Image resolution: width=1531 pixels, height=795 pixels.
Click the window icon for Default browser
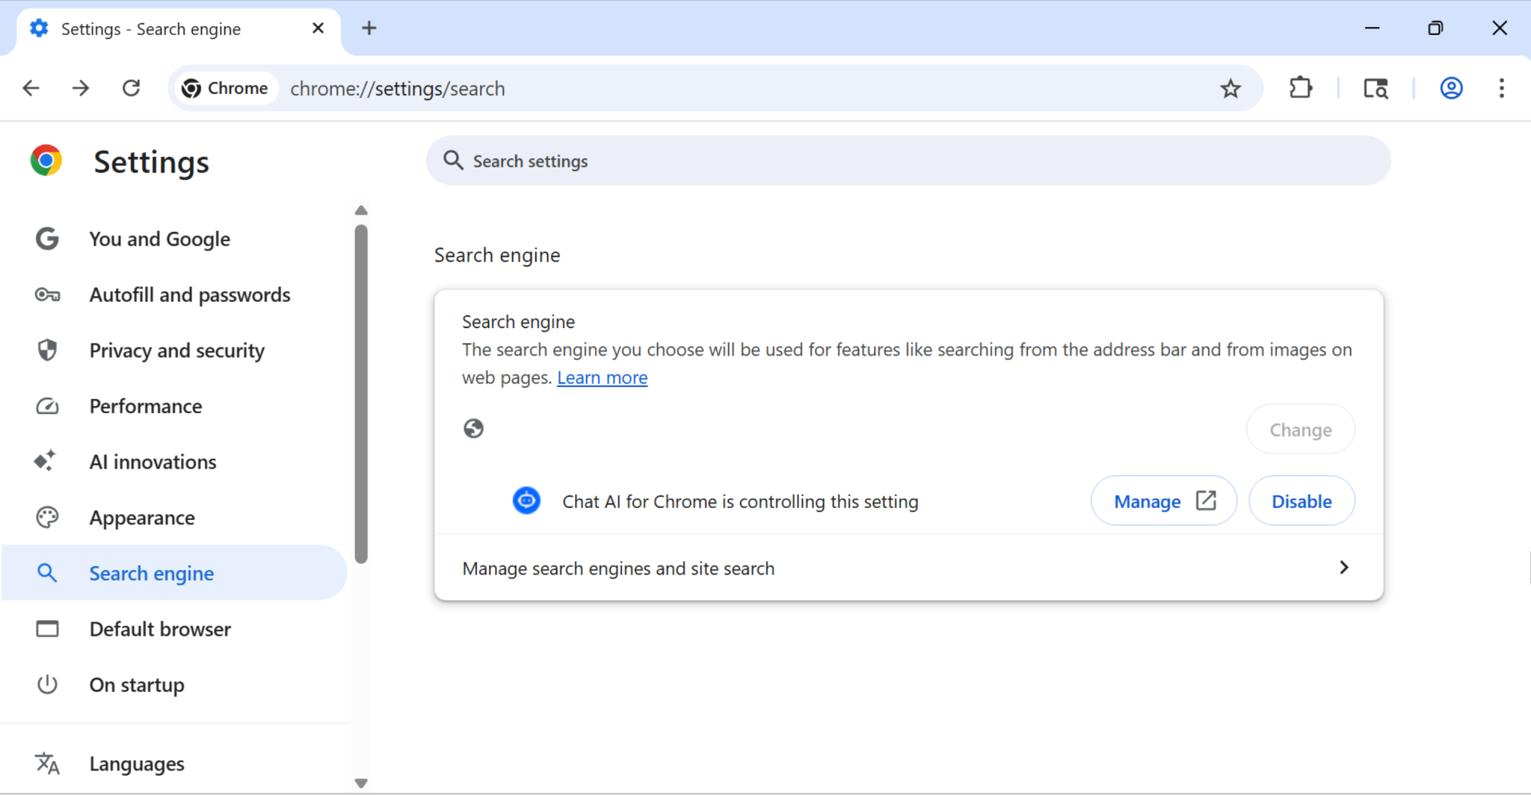click(x=47, y=629)
